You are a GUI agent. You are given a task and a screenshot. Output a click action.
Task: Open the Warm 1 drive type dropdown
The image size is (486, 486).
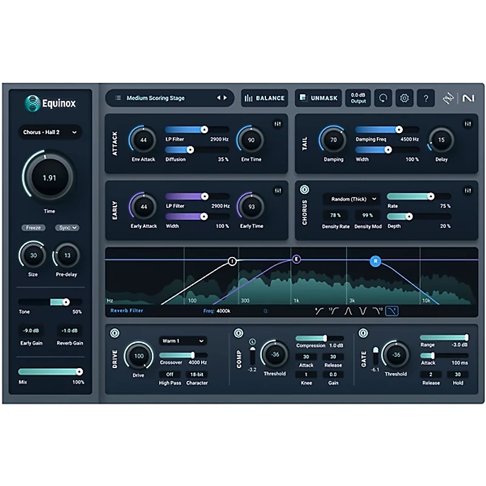tap(183, 341)
